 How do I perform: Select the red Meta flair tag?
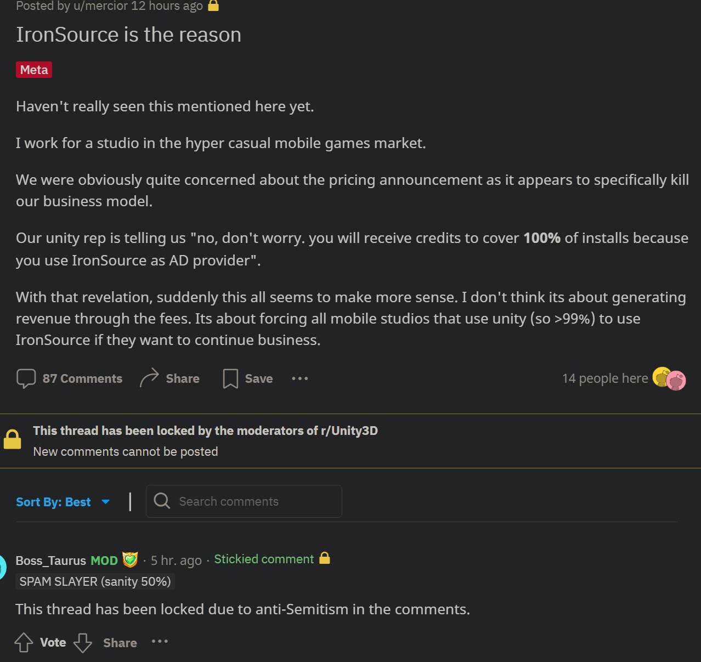(x=34, y=70)
